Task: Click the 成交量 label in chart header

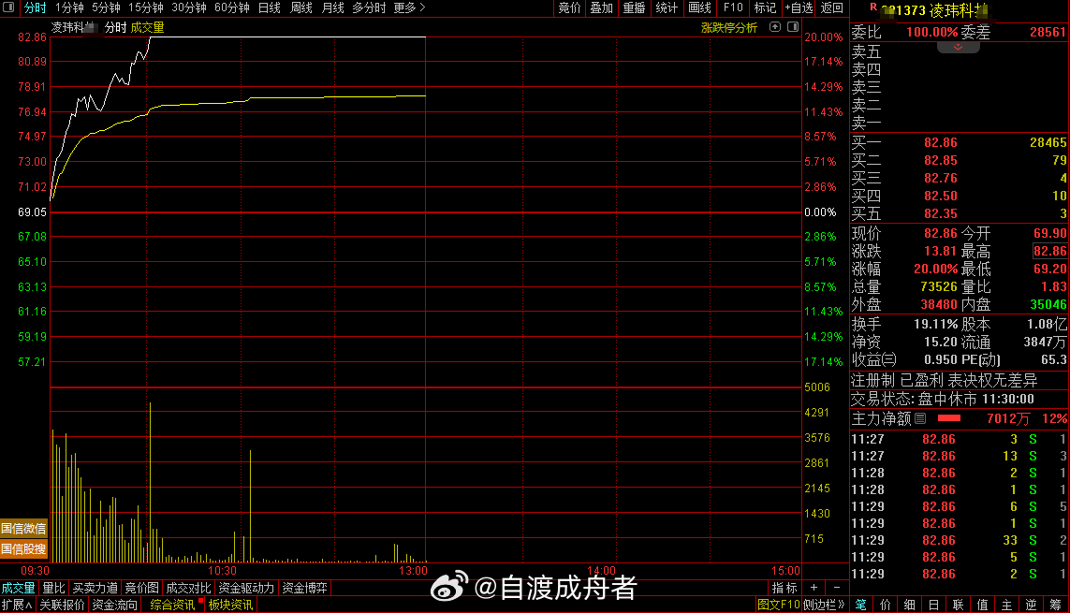Action: [147, 27]
